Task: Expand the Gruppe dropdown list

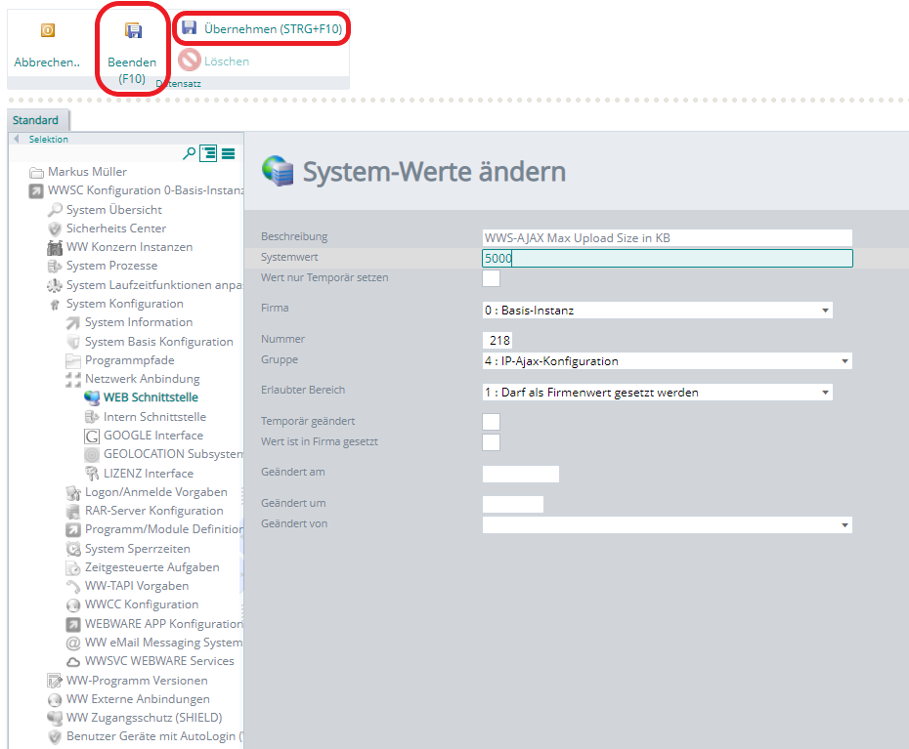Action: pos(667,361)
